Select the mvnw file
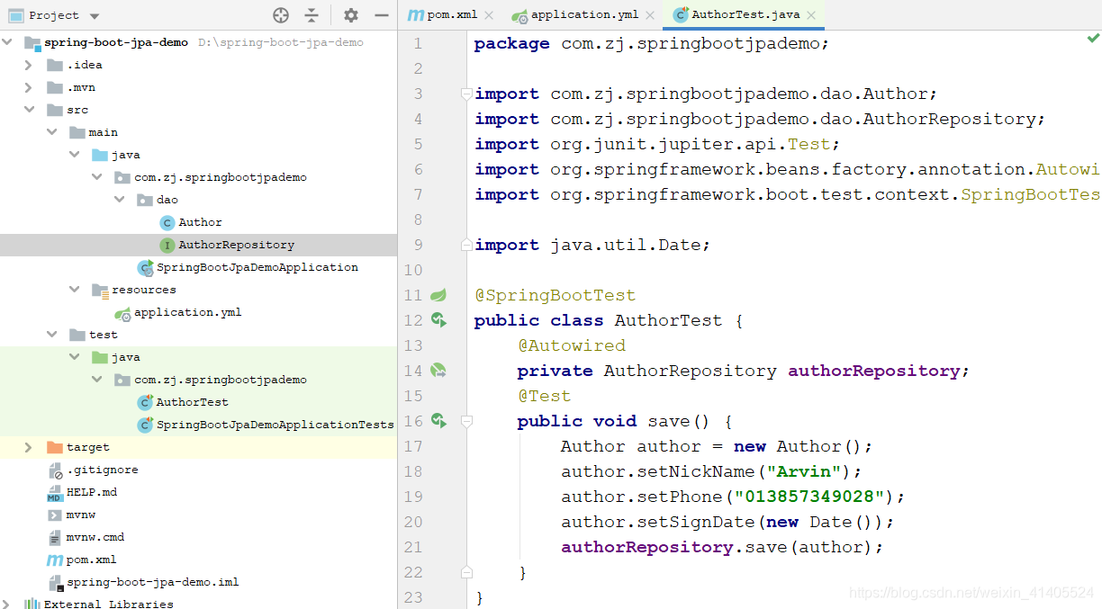The width and height of the screenshot is (1102, 609). coord(80,515)
